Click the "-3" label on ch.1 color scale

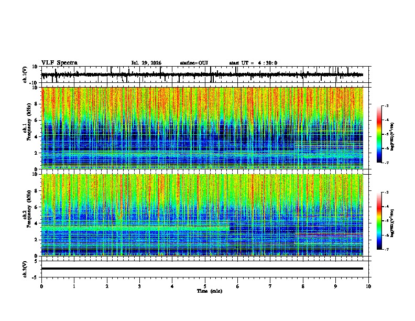click(387, 105)
